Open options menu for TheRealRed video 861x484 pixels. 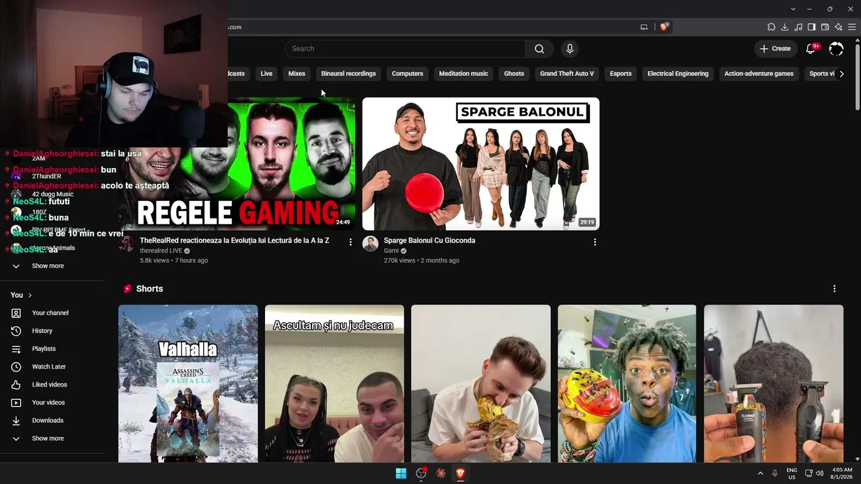[350, 241]
